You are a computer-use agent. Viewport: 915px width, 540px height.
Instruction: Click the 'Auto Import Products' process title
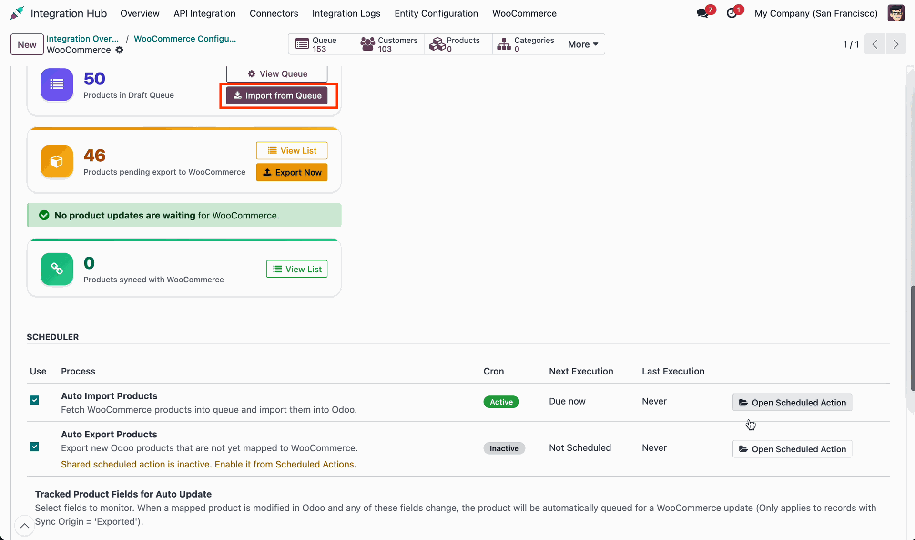(x=109, y=396)
